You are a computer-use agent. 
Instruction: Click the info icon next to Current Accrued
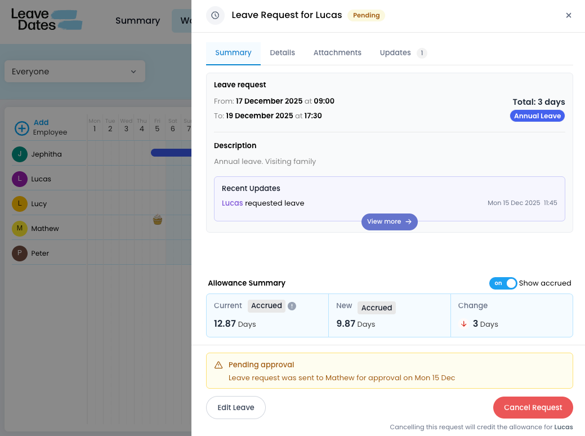pyautogui.click(x=292, y=306)
